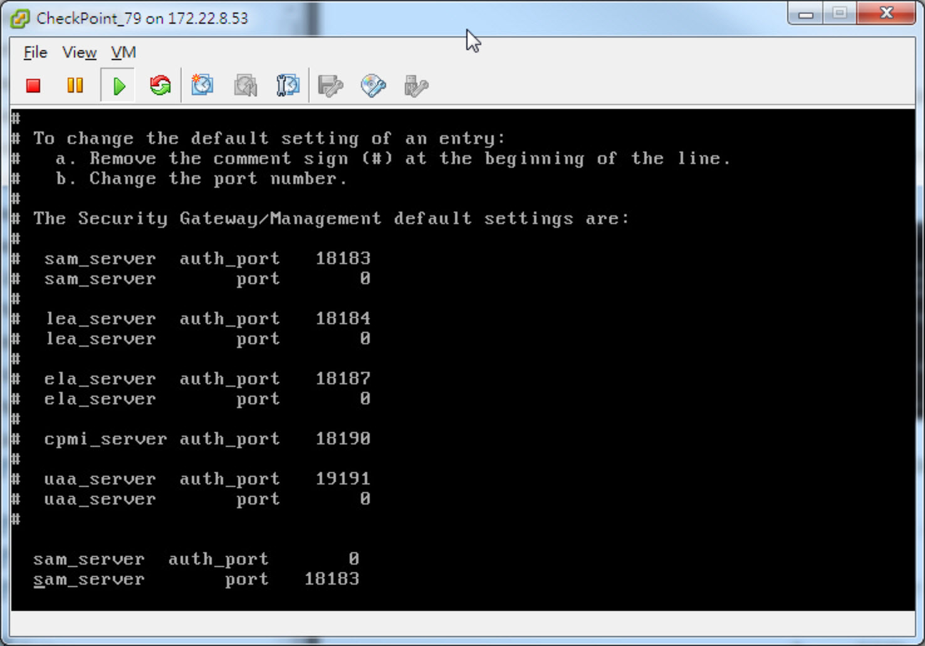The width and height of the screenshot is (925, 646).
Task: Open the Snapshot Manager
Action: 288,85
